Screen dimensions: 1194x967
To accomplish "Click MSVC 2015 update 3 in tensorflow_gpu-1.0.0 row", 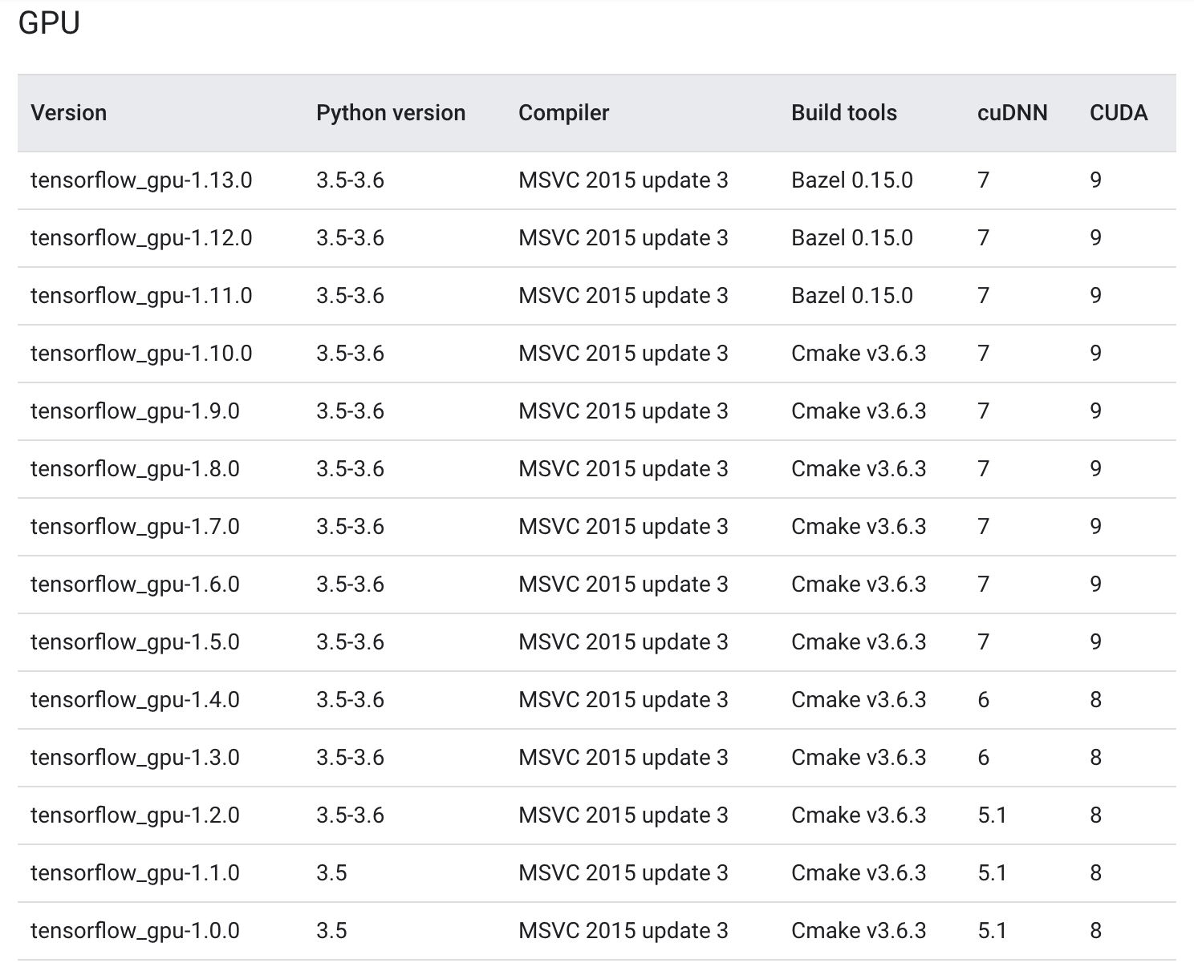I will [x=623, y=930].
